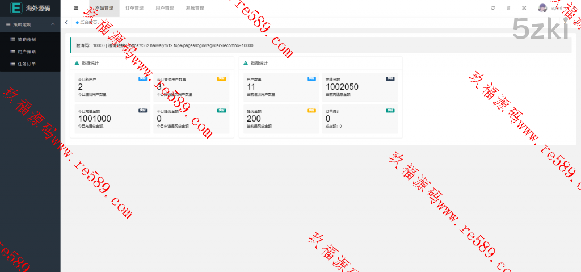Click the sidebar collapse hamburger icon

click(x=76, y=8)
